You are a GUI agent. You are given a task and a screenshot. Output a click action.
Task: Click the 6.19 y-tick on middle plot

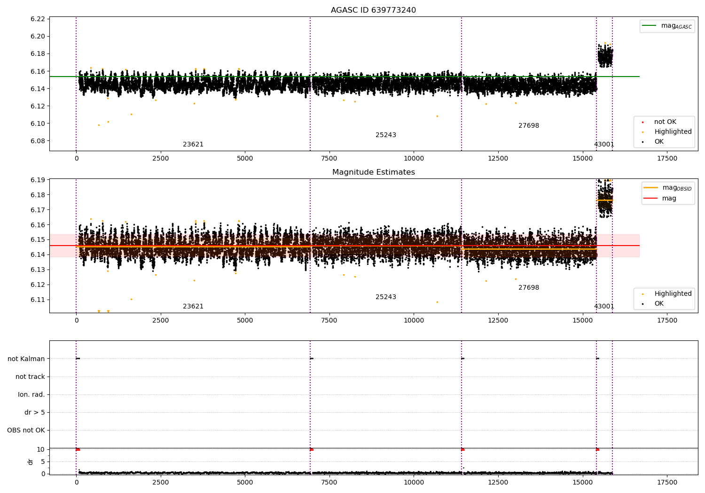[x=38, y=180]
